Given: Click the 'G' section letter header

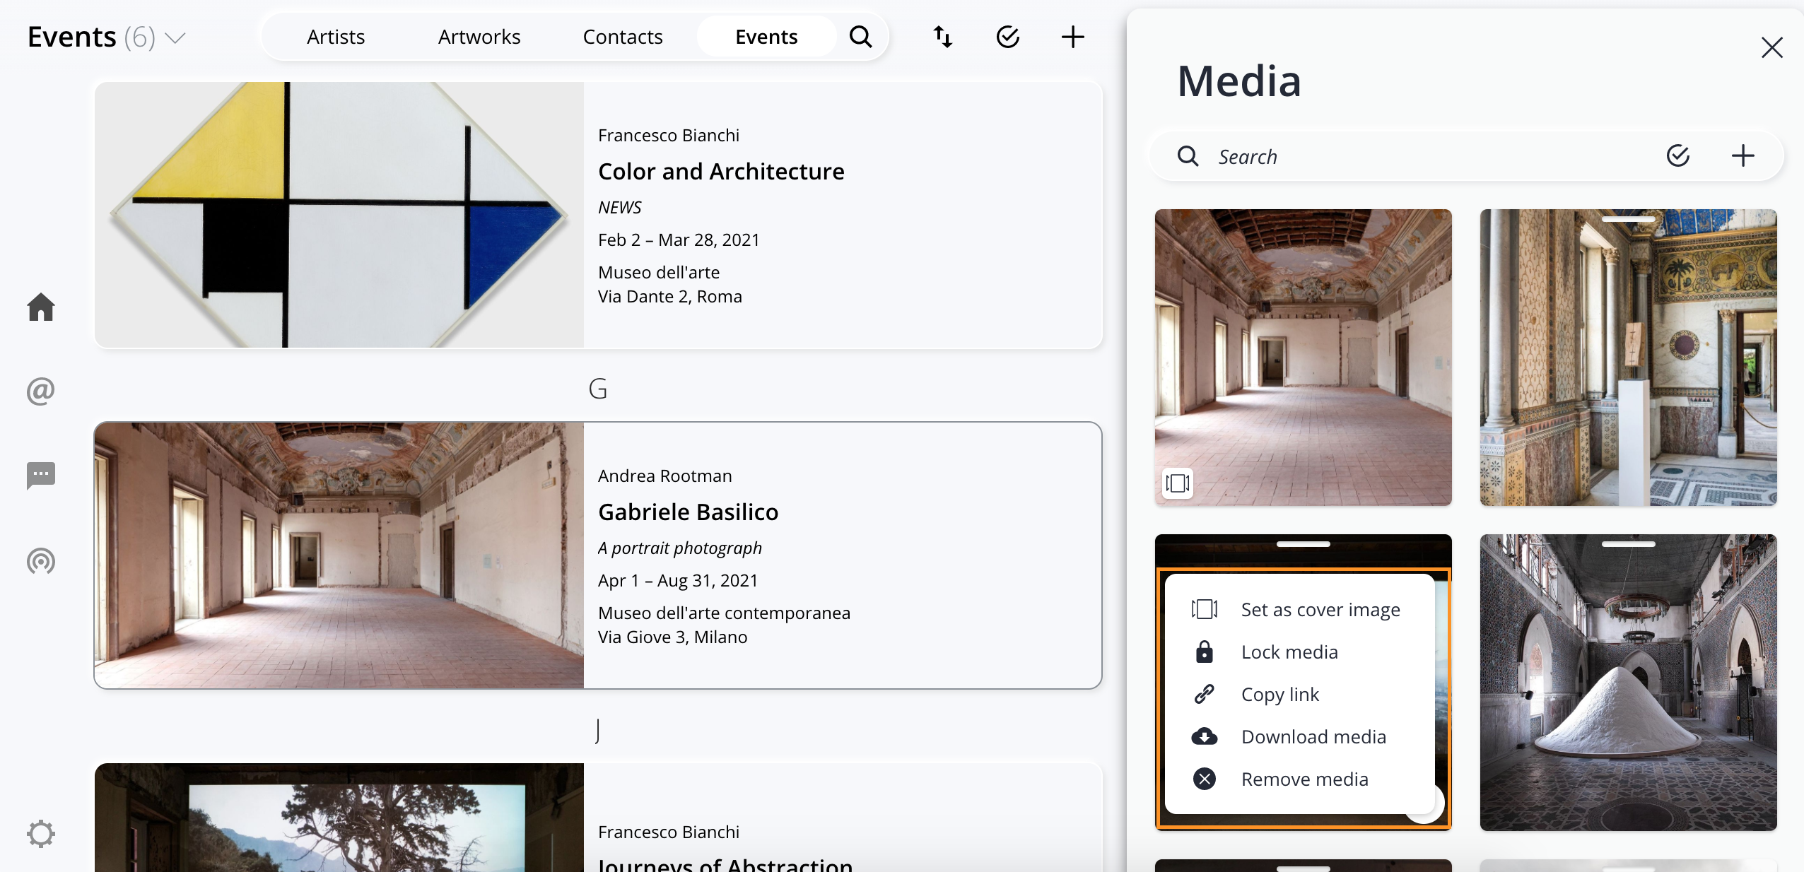Looking at the screenshot, I should point(598,389).
